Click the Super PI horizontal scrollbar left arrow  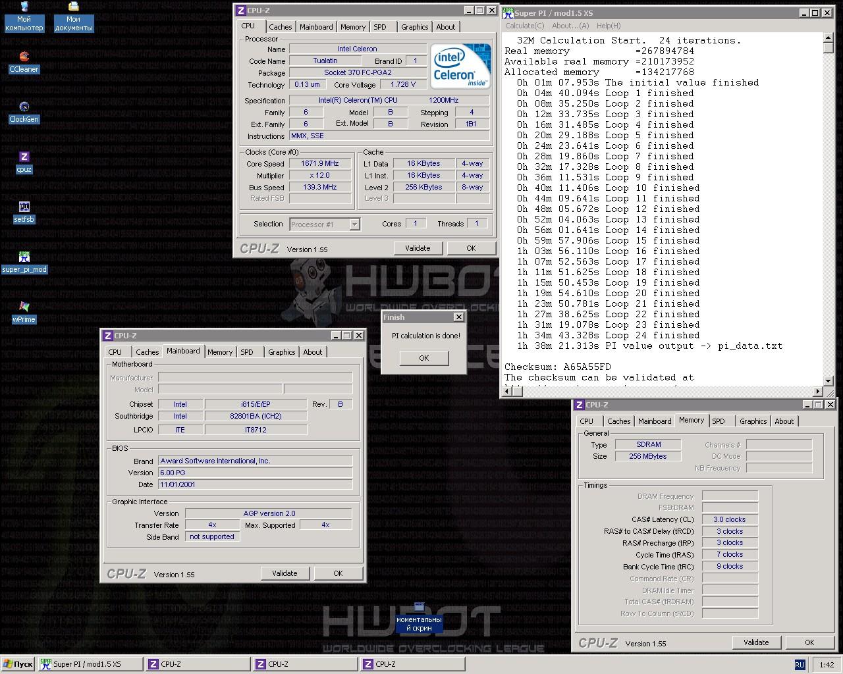click(506, 392)
